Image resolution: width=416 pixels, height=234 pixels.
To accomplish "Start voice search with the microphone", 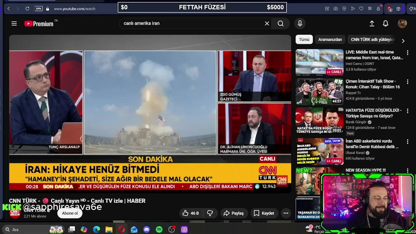I will point(300,23).
